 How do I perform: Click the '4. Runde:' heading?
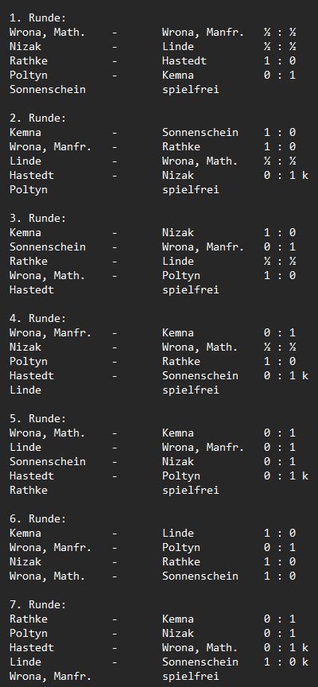[37, 319]
